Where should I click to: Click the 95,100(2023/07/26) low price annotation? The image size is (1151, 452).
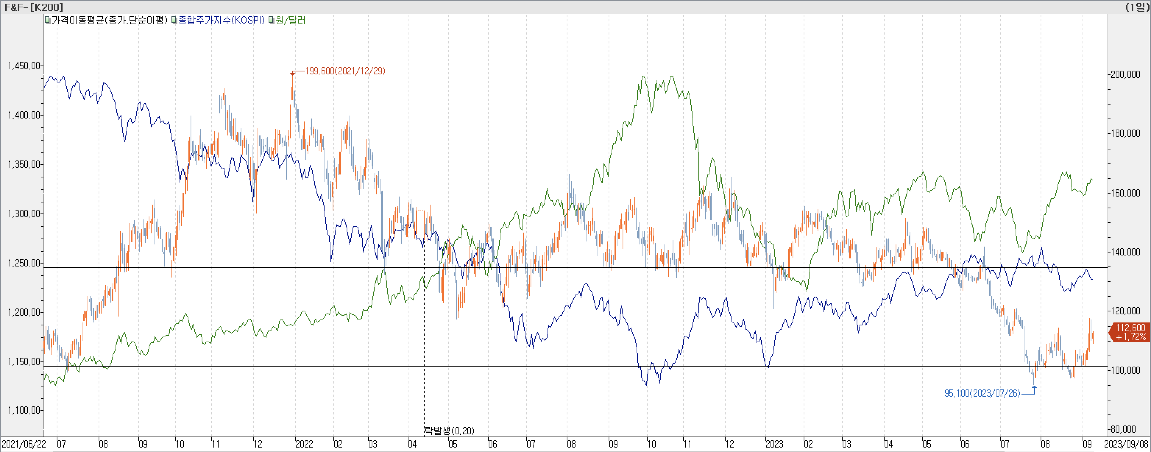(x=982, y=393)
